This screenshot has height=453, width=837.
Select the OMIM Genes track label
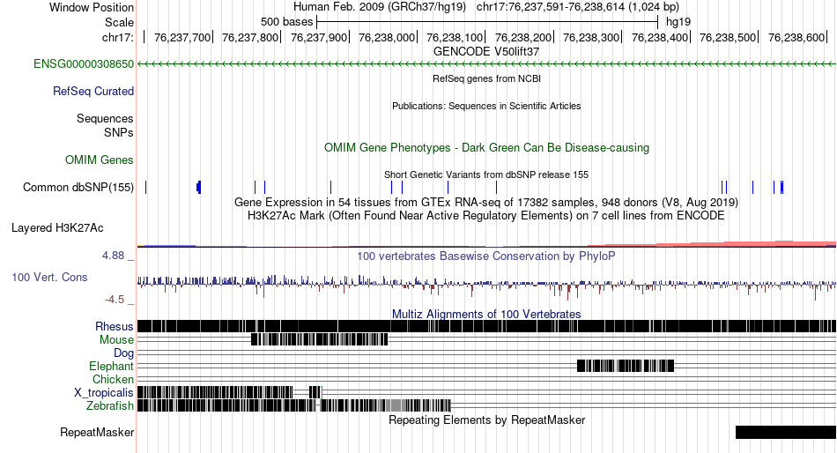point(100,160)
